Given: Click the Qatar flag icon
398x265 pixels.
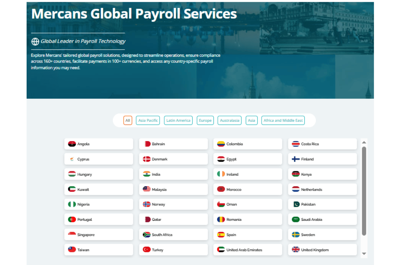Looking at the screenshot, I should (148, 219).
